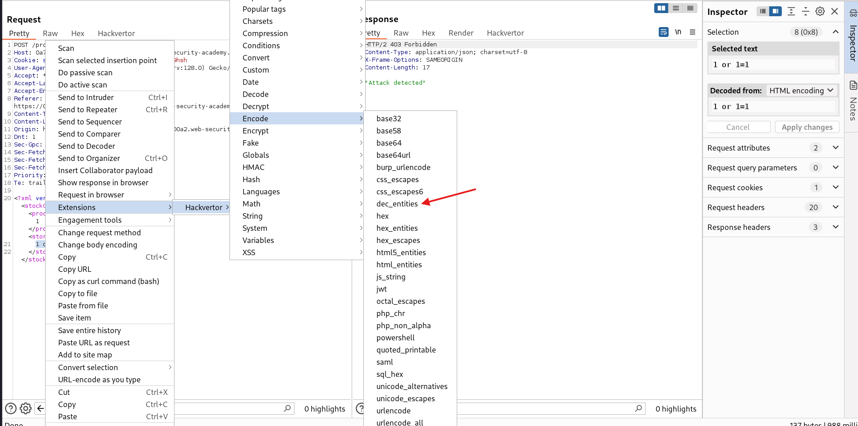
Task: Select Do active scan
Action: coord(110,85)
